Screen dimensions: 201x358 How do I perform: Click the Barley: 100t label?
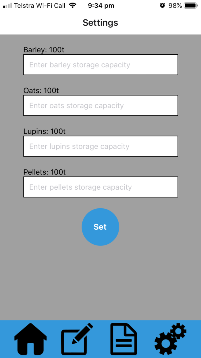[x=44, y=49]
